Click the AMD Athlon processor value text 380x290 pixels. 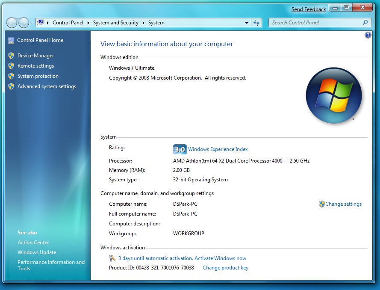coord(241,160)
